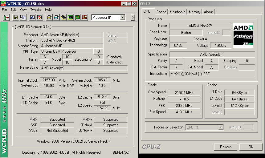Click the Copy documents icon in WCPUID toolbar
The height and width of the screenshot is (158, 265).
click(22, 18)
